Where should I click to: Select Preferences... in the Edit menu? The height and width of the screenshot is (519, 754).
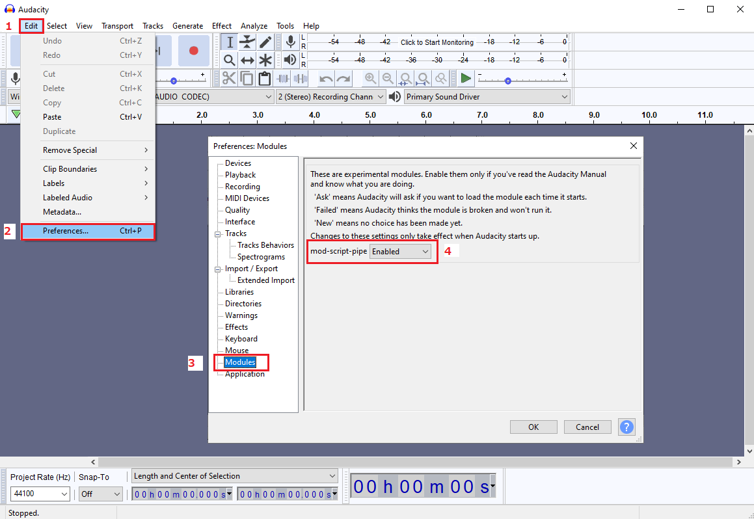click(x=88, y=231)
